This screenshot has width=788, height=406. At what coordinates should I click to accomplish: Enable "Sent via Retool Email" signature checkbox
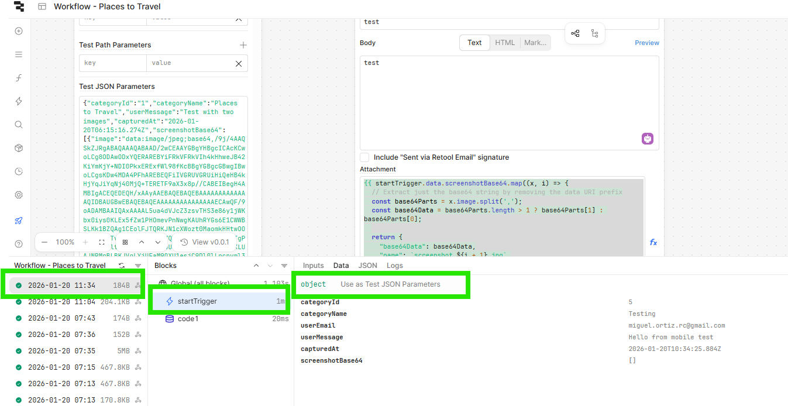(364, 157)
